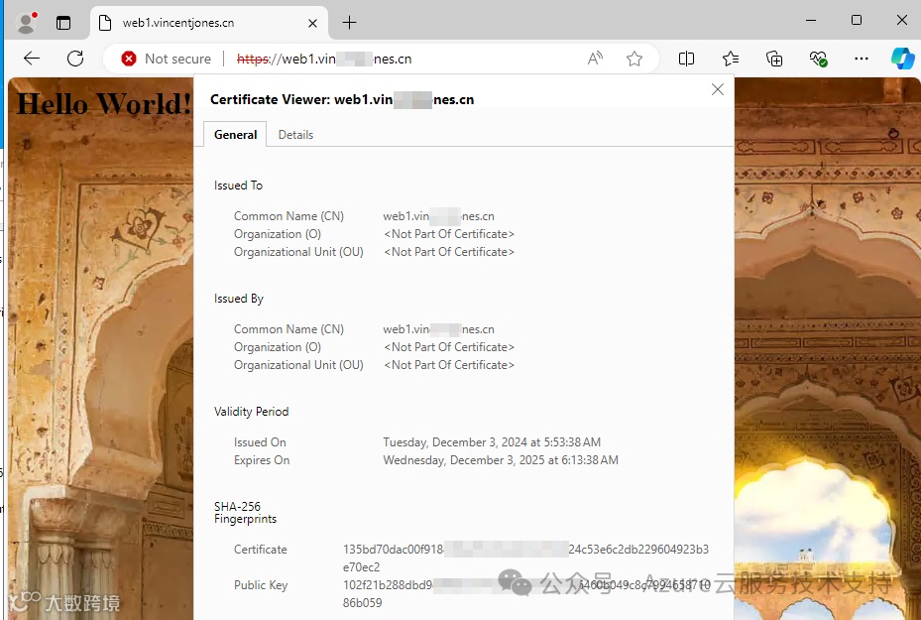The height and width of the screenshot is (620, 921).
Task: Open the browser profile avatar
Action: (x=26, y=23)
